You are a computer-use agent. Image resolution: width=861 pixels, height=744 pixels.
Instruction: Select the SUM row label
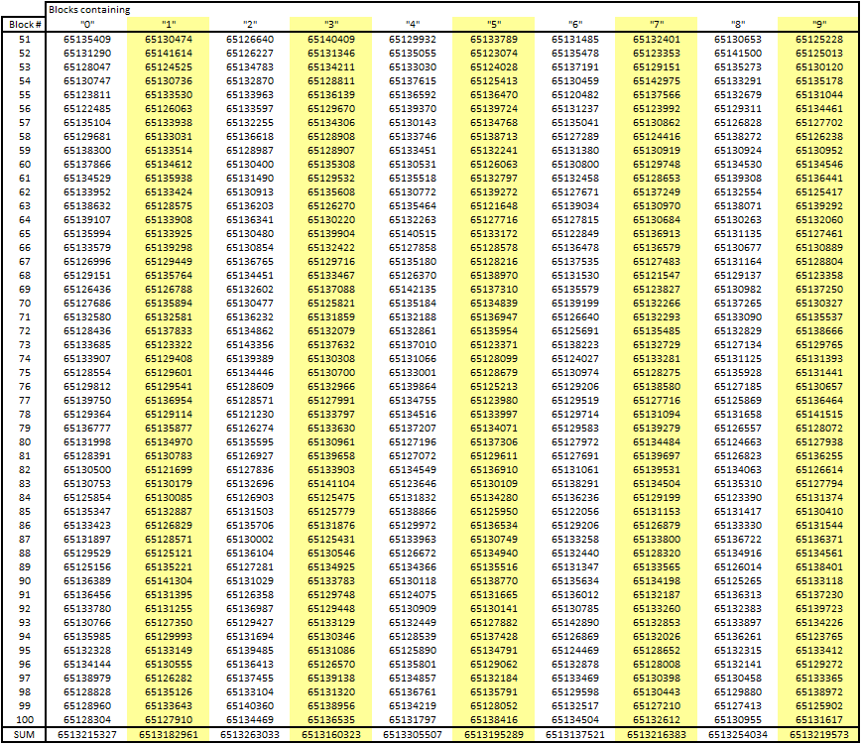24,735
